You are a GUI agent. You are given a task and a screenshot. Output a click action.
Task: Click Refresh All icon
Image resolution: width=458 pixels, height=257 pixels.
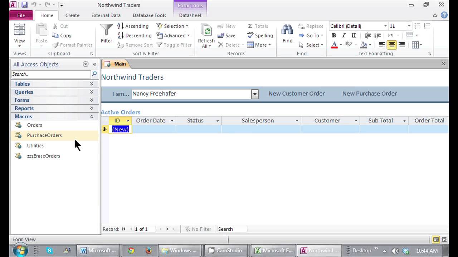pyautogui.click(x=206, y=36)
